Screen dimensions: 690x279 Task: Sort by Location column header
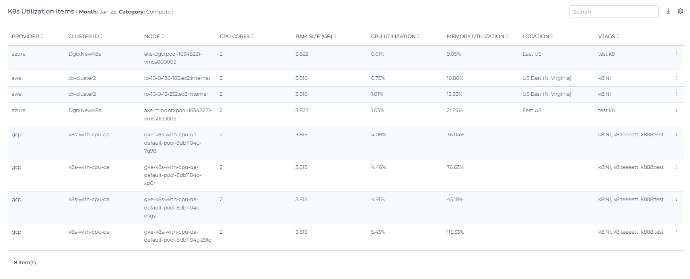537,36
